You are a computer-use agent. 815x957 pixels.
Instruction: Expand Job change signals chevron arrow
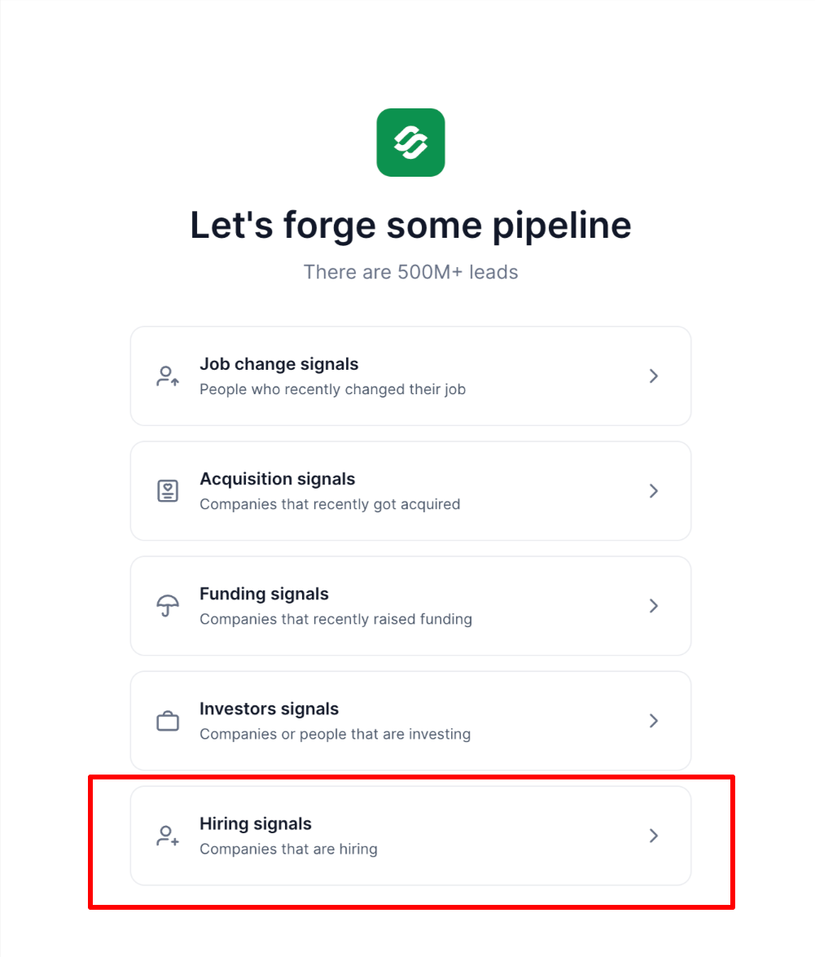(653, 376)
